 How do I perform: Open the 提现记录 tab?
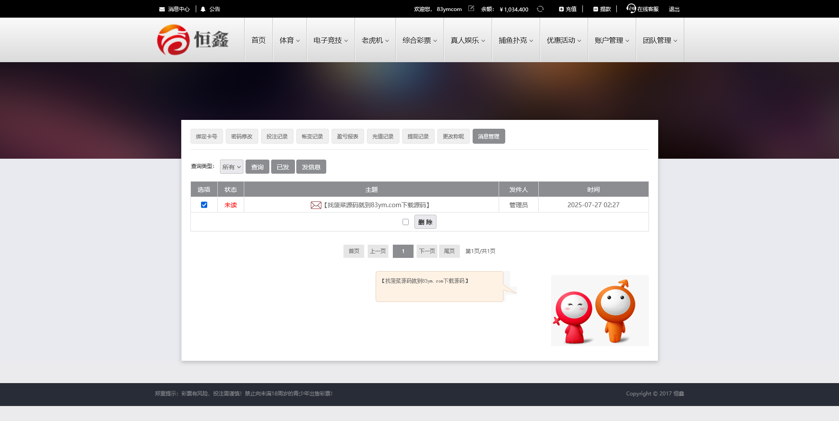tap(418, 136)
